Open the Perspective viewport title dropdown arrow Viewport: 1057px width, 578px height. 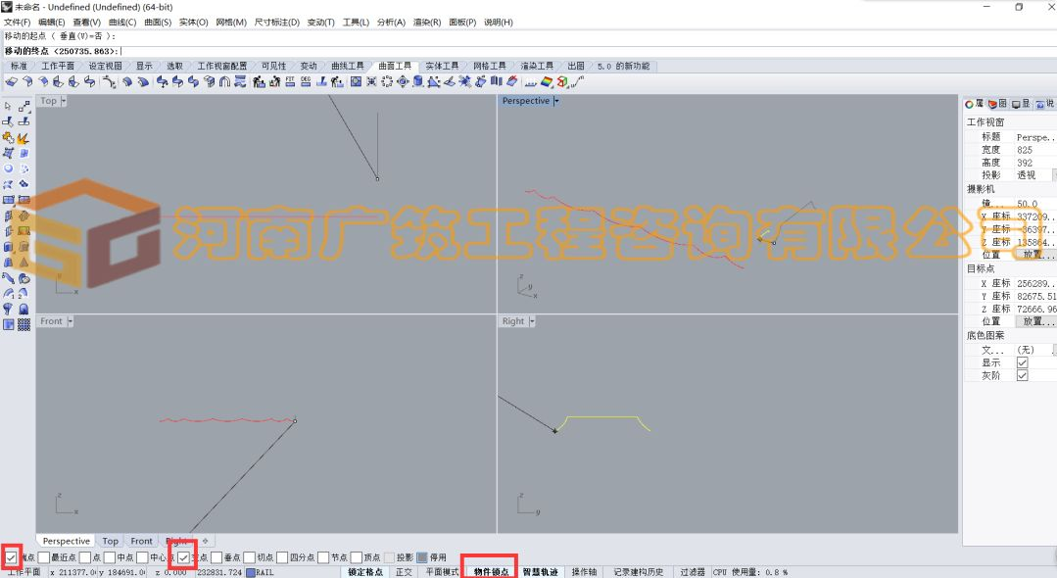(x=556, y=101)
